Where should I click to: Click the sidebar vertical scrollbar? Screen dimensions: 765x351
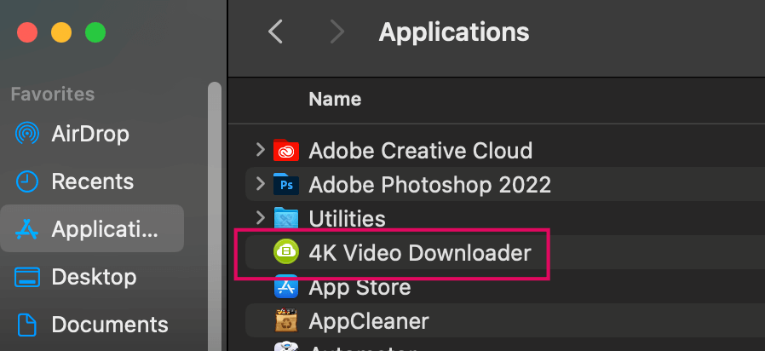coord(214,215)
